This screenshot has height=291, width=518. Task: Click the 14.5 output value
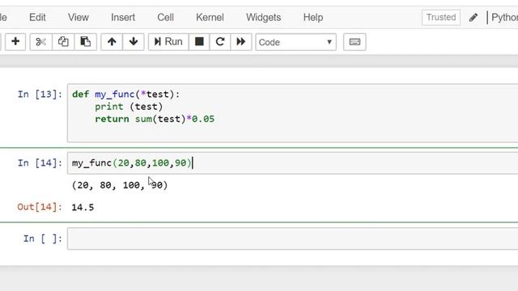[x=83, y=208]
